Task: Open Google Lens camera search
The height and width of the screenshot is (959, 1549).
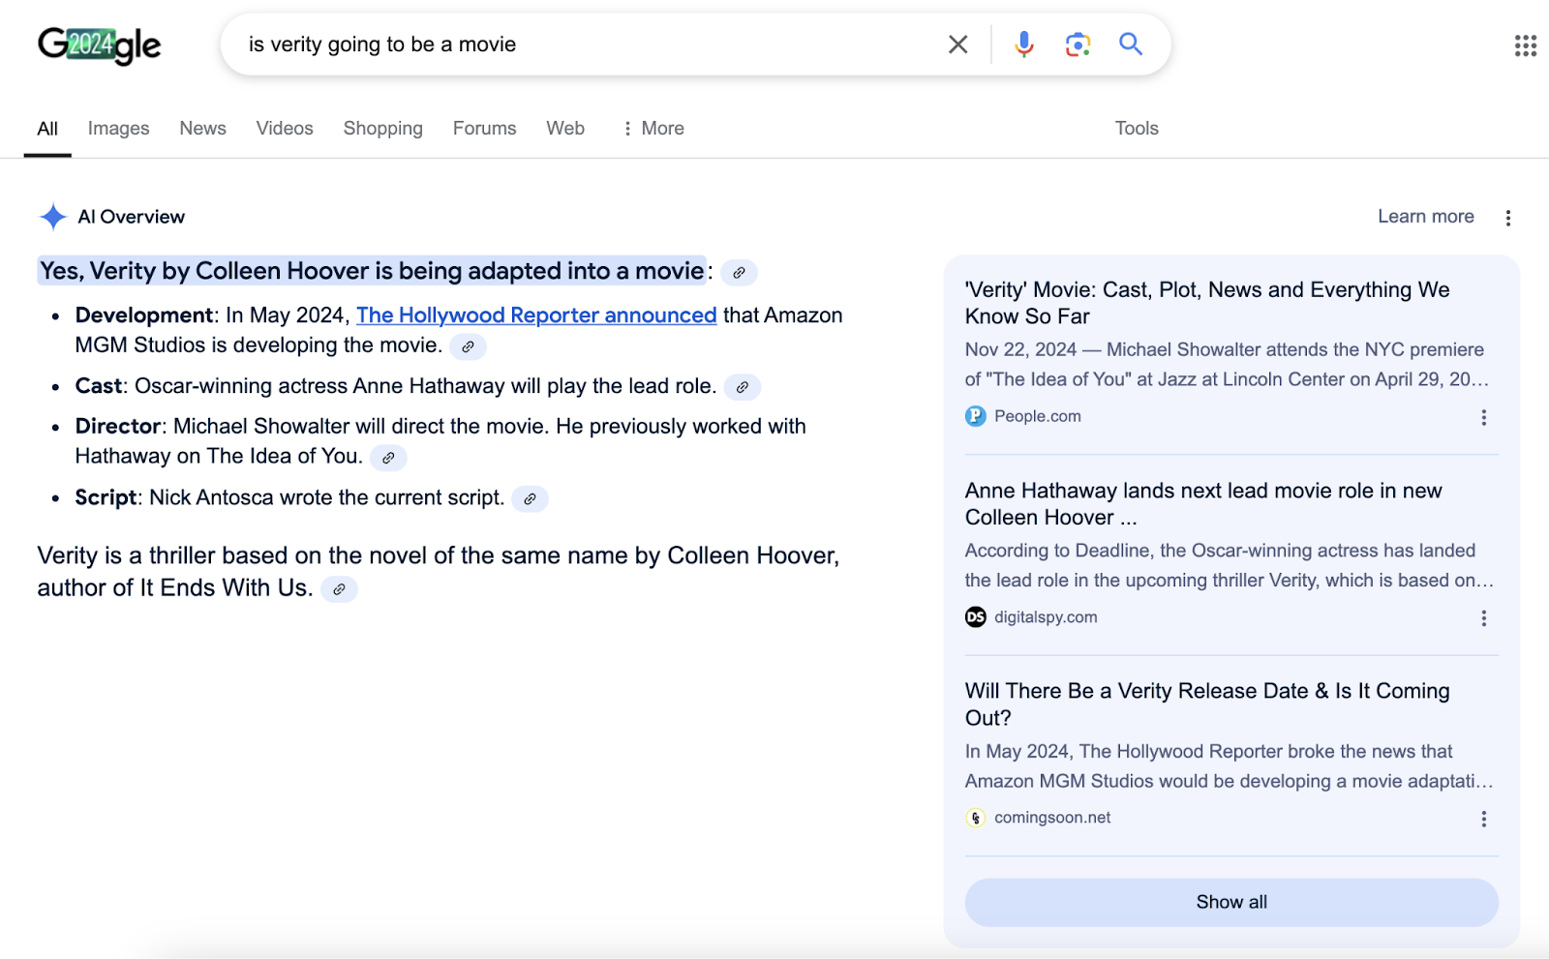Action: coord(1077,44)
